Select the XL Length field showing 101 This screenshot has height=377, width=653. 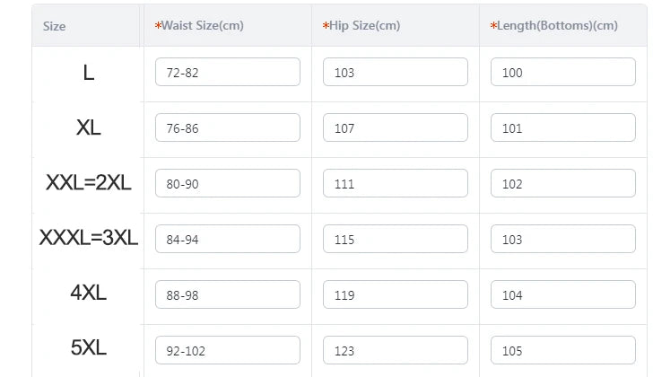click(x=562, y=128)
